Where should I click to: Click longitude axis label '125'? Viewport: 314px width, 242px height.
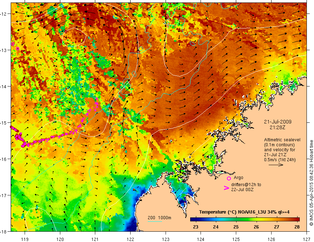[x=236, y=239]
